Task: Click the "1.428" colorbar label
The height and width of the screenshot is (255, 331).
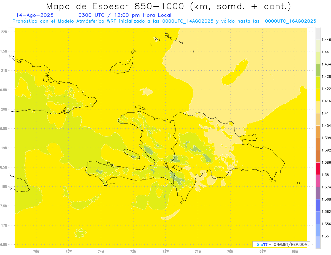Action: click(x=327, y=76)
